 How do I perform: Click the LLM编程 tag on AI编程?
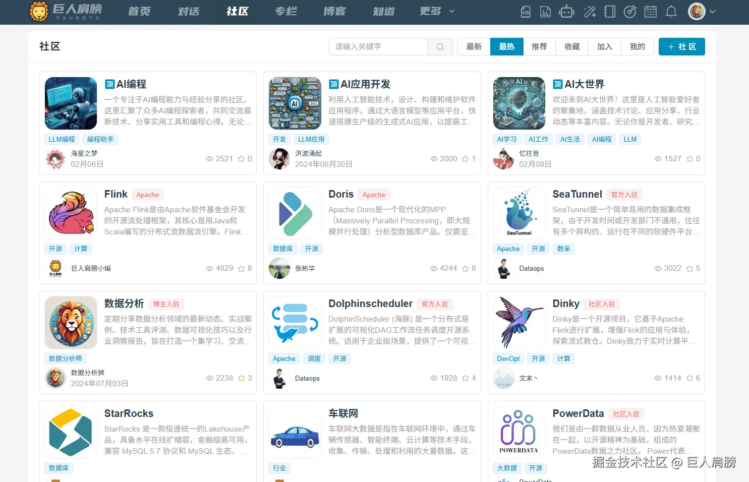point(62,139)
